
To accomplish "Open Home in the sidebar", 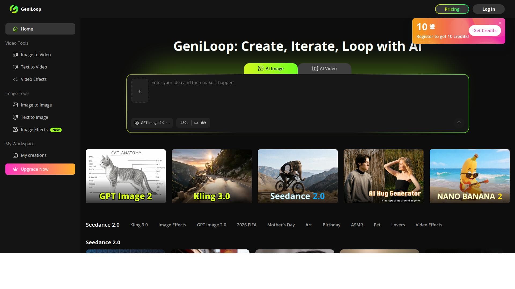I will [x=40, y=29].
